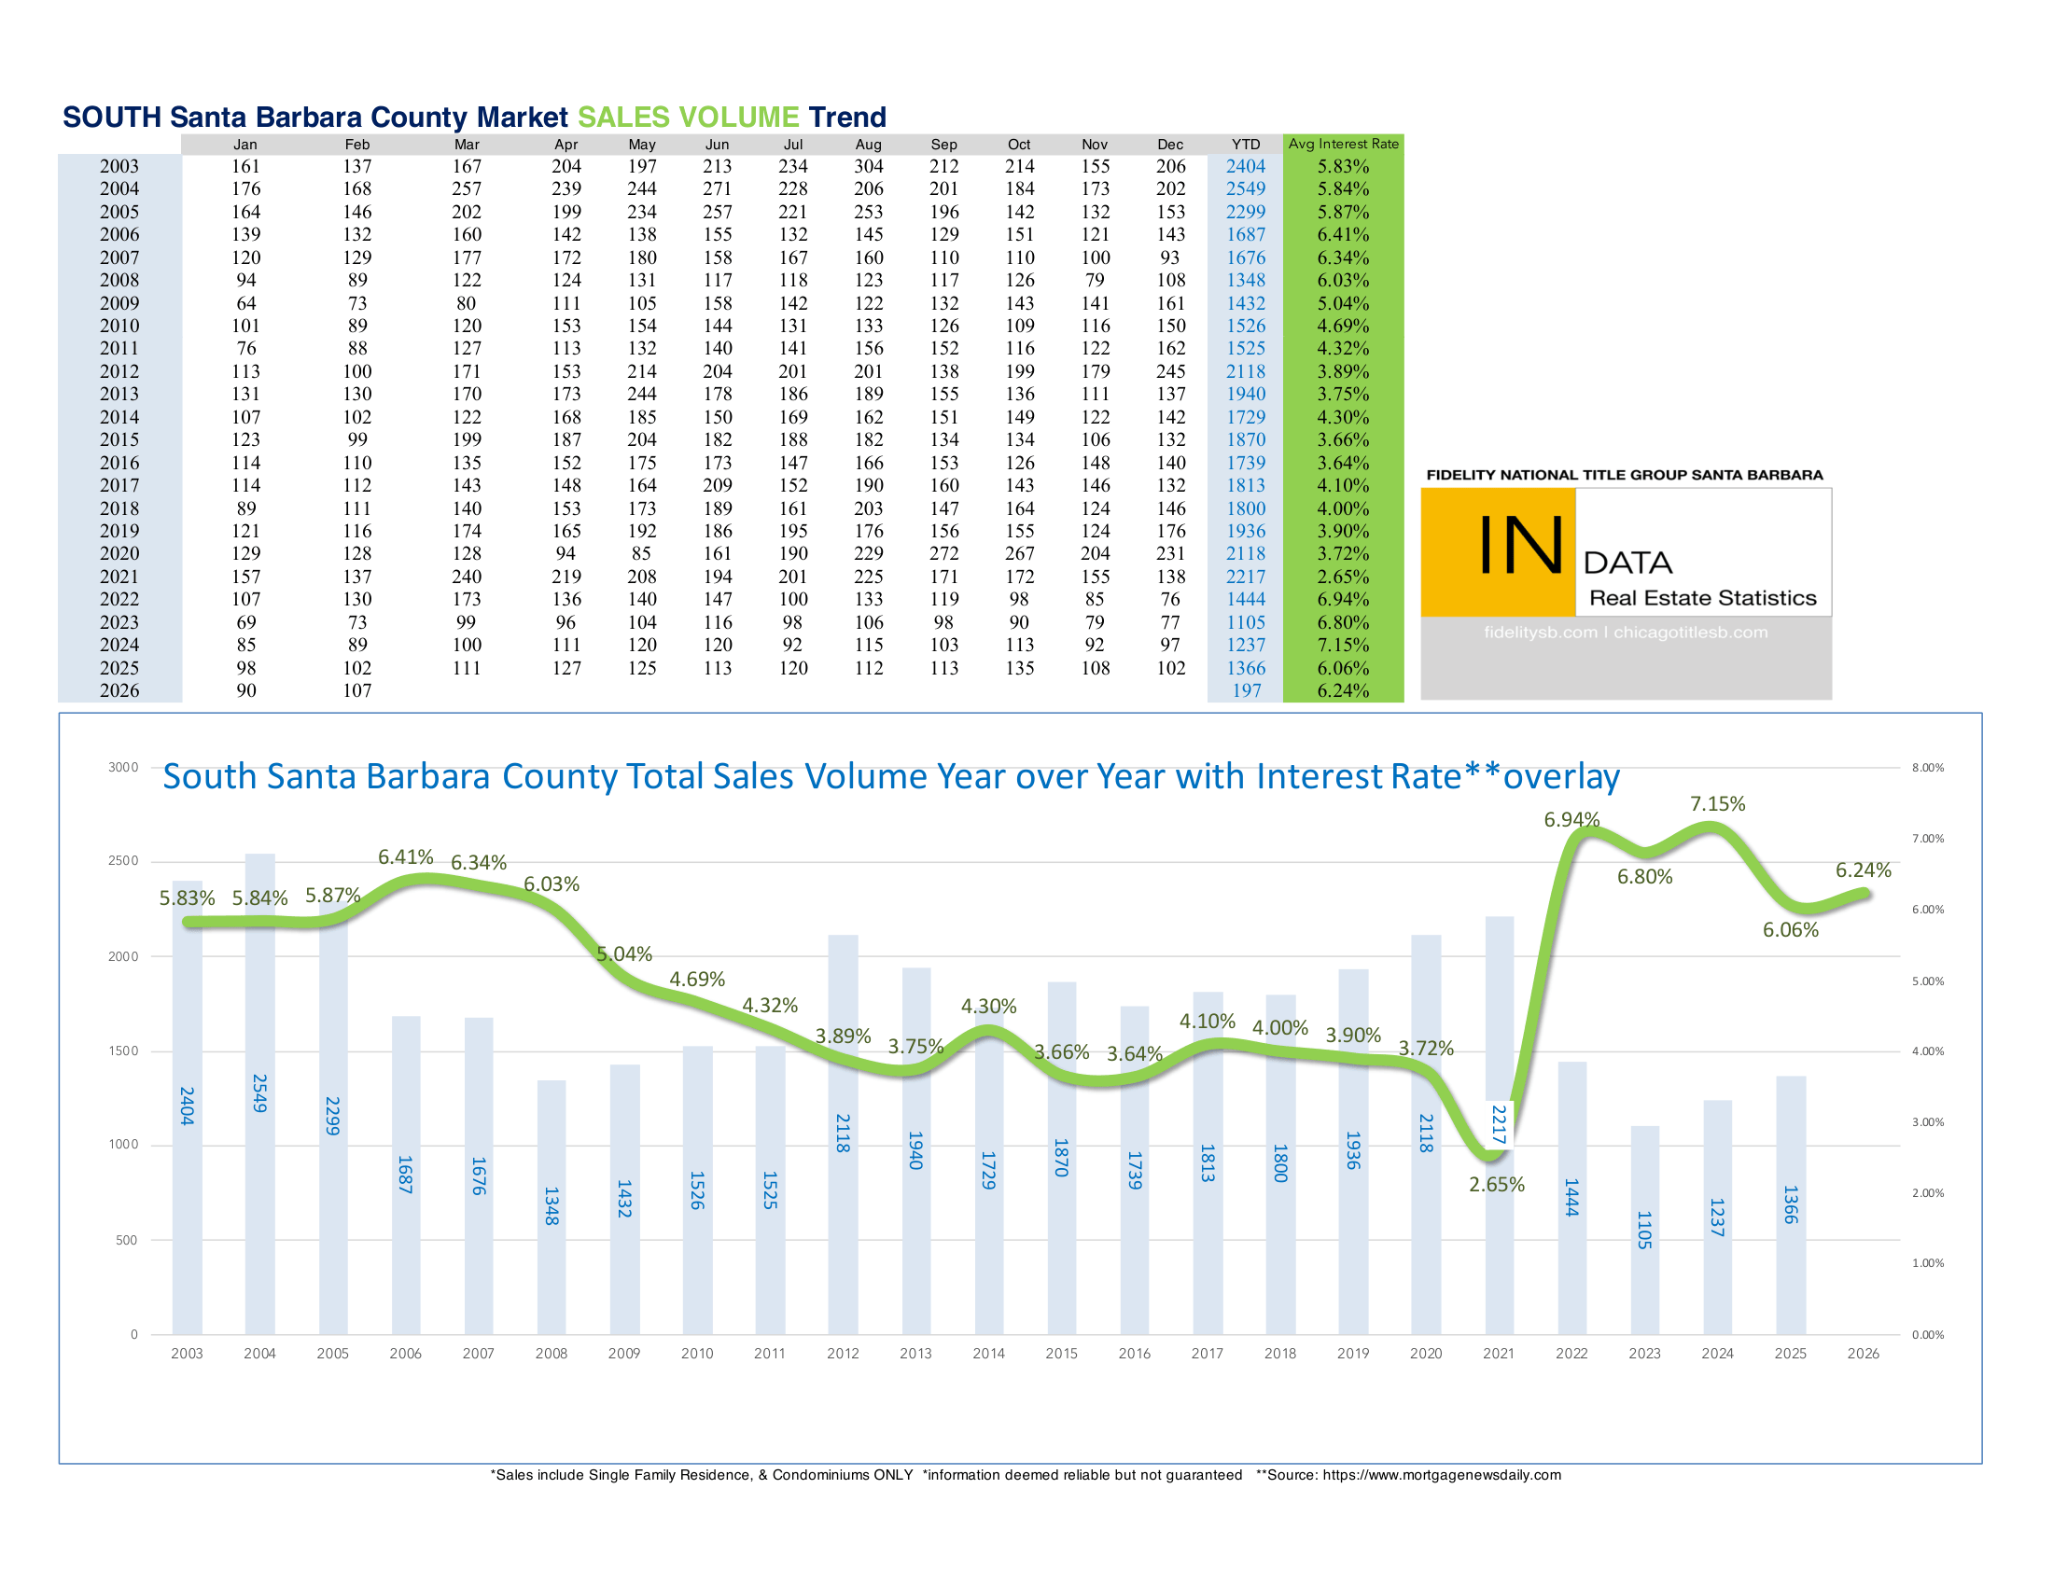Screen dimensions: 2053x1586
Task: Click the Jan column header
Action: point(245,145)
